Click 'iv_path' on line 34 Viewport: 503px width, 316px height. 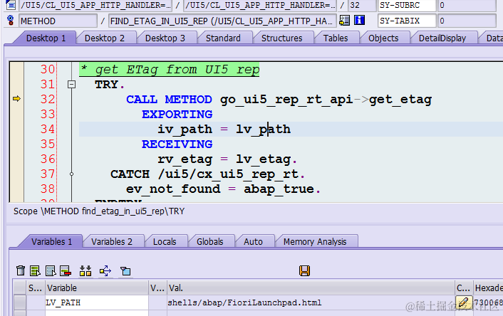tap(185, 129)
